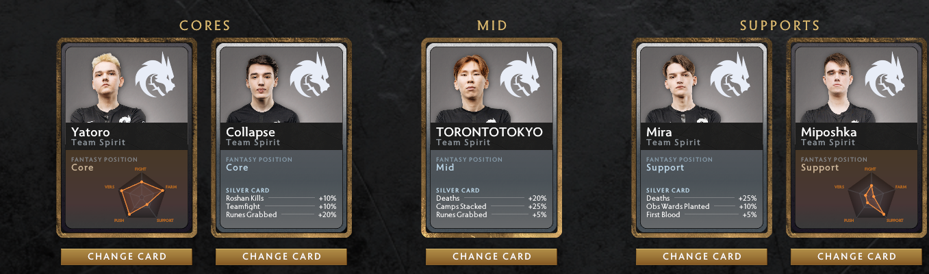Select TORONTOTOKYO's player portrait
This screenshot has width=929, height=274.
tap(474, 89)
